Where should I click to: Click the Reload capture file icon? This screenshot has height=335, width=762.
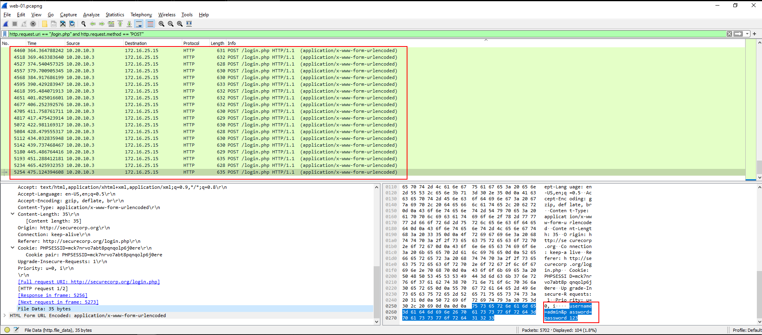click(72, 24)
